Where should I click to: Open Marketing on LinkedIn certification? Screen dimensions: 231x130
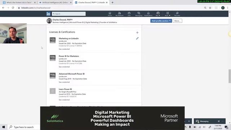[69, 38]
